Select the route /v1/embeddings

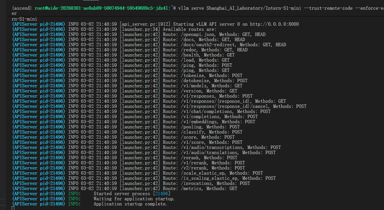199,122
